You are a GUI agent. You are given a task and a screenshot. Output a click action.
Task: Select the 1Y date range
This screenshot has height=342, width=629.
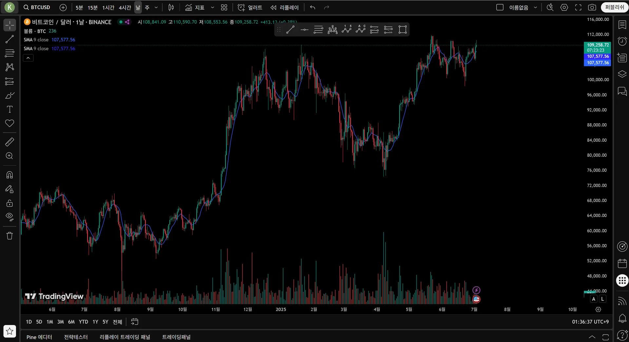95,322
